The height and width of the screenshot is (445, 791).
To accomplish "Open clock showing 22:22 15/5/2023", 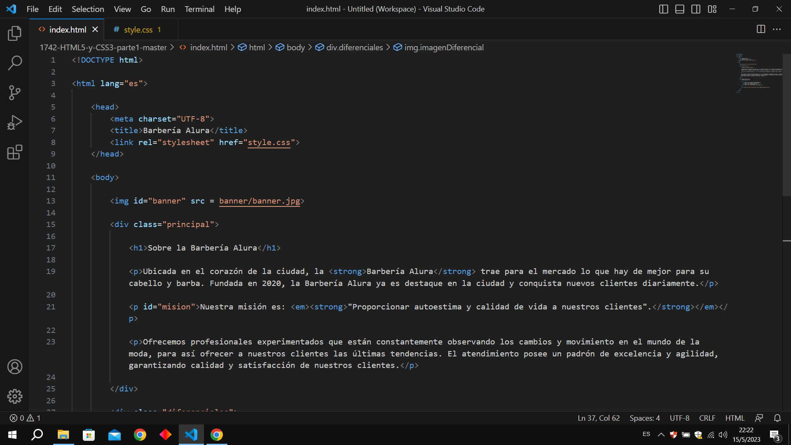I will pos(746,435).
